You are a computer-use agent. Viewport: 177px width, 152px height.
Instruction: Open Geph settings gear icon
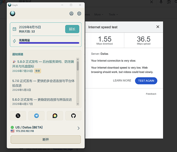79,14
